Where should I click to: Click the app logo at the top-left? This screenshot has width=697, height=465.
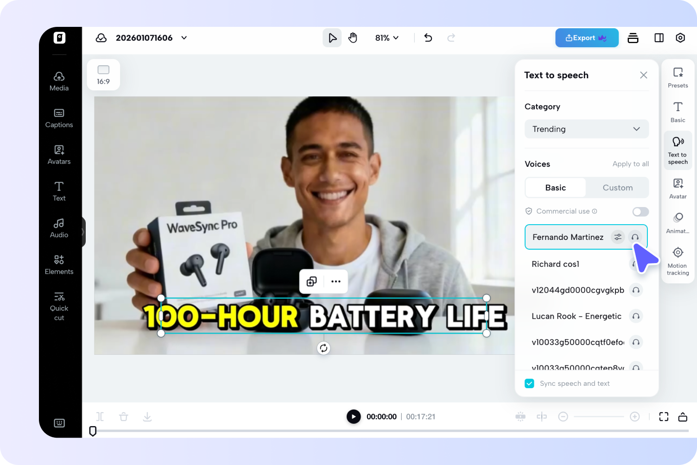coord(59,38)
